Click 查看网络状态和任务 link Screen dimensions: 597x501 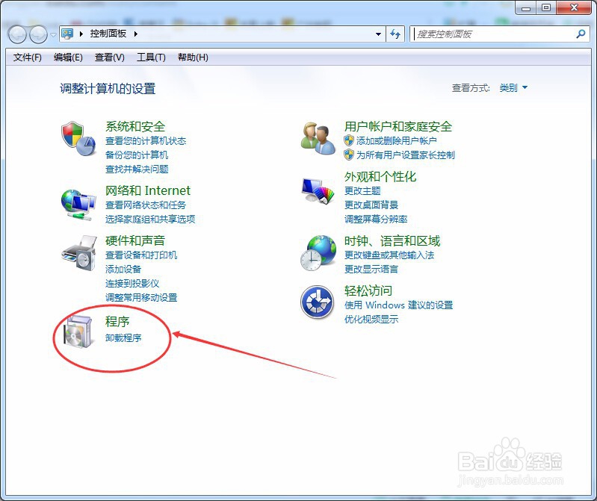coord(146,205)
